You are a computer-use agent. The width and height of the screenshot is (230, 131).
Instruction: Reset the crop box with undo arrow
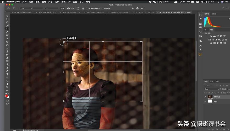(133, 8)
